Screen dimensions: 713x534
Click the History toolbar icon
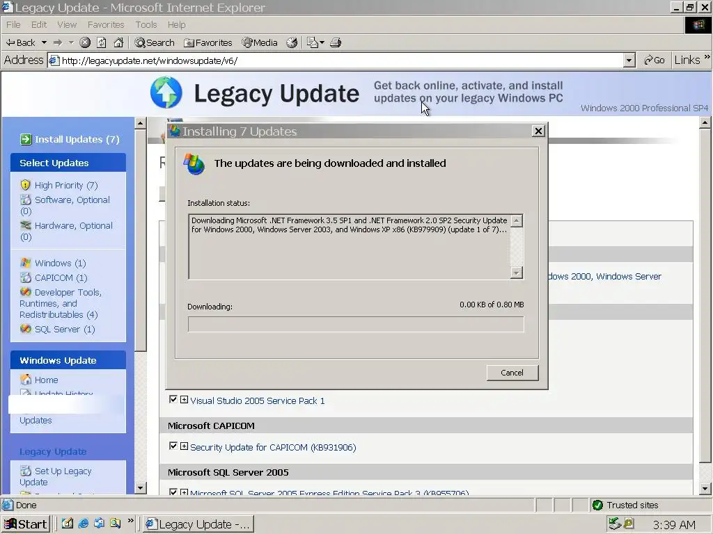click(292, 42)
